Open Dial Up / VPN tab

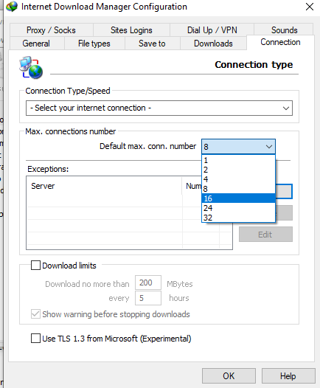click(x=212, y=30)
